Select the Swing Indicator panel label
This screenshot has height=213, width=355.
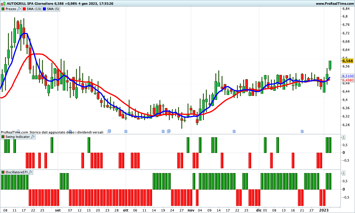[x=18, y=137]
